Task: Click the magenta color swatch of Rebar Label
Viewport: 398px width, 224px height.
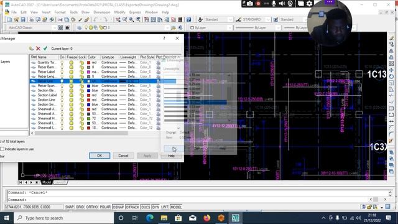Action: coord(88,72)
